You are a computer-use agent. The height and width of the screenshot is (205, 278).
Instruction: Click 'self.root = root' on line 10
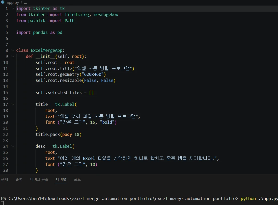(55, 62)
